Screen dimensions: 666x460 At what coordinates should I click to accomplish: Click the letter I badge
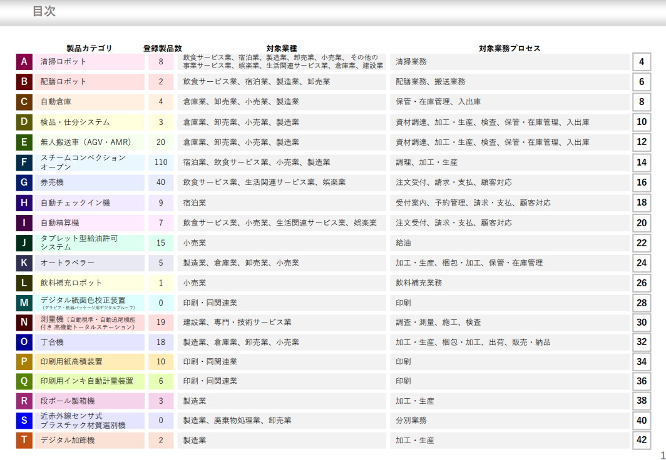[24, 222]
